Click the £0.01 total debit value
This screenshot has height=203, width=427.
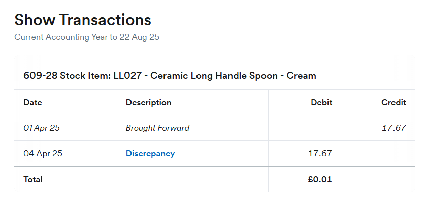pos(320,179)
